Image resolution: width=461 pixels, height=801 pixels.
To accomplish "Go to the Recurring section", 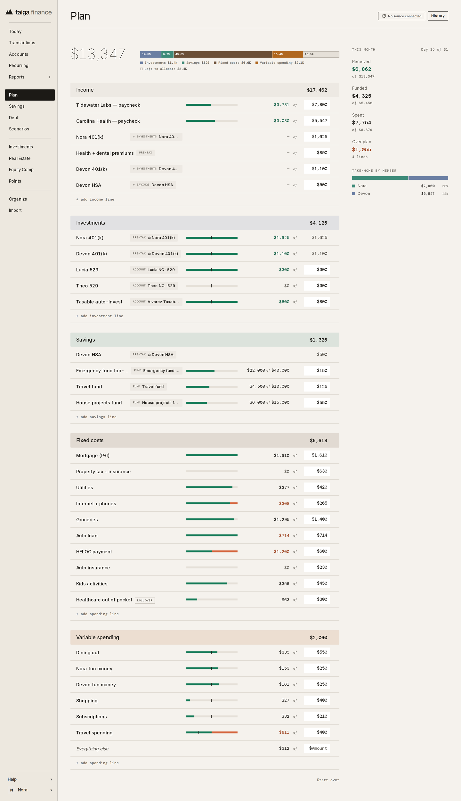I will [19, 65].
